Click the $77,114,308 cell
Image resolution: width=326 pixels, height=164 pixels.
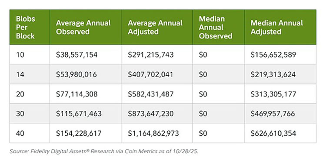click(x=86, y=94)
